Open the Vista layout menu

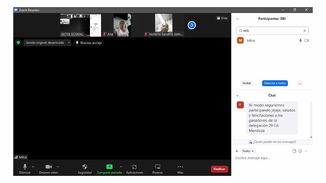[x=222, y=18]
